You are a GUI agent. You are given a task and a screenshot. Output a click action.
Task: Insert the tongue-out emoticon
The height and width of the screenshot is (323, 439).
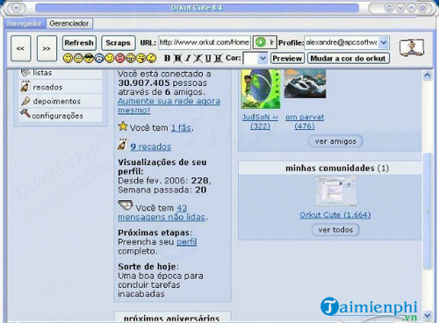tap(140, 58)
